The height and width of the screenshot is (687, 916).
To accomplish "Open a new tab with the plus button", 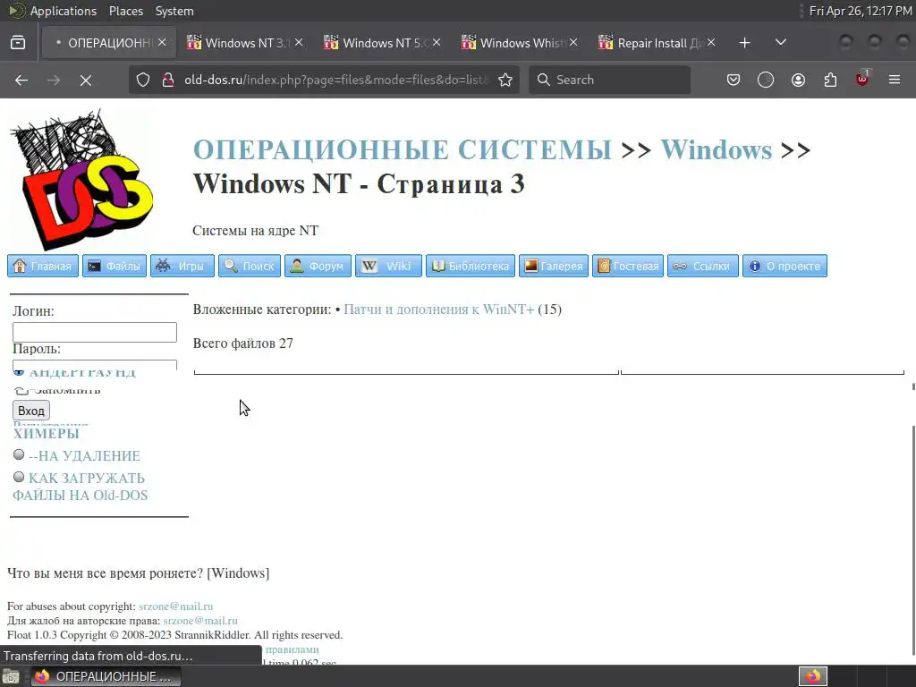I will (744, 43).
